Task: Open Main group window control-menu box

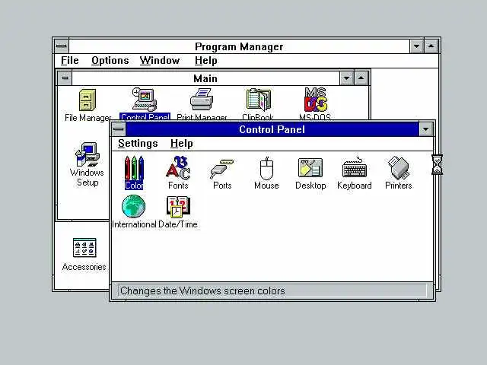Action: [65, 78]
